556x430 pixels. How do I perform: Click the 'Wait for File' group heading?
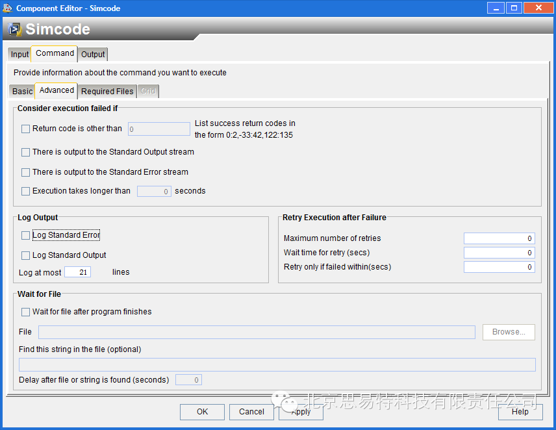[39, 294]
